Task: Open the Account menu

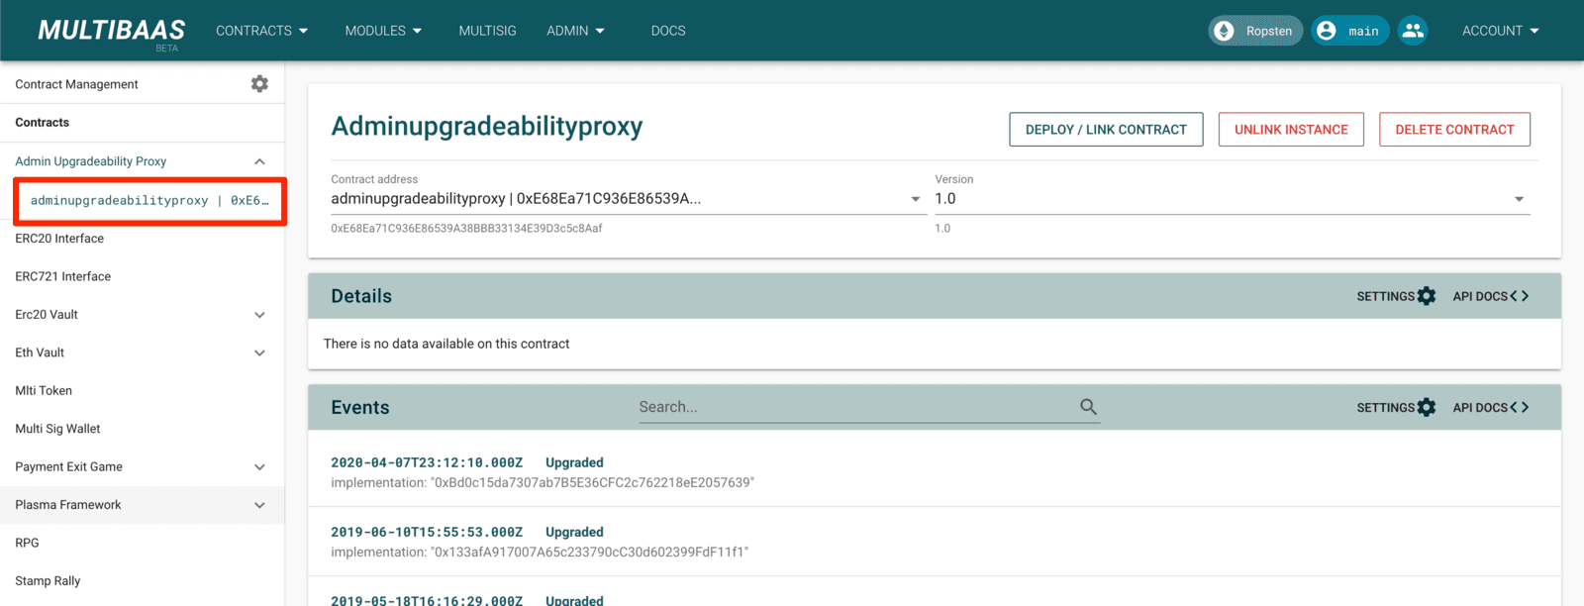Action: pyautogui.click(x=1501, y=31)
